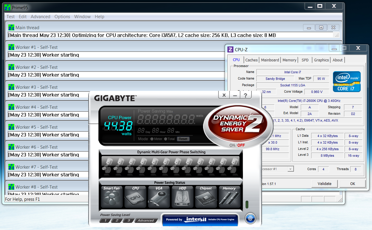Viewport: 372px width, 230px height.
Task: Select power saving level 3
Action: tap(128, 221)
